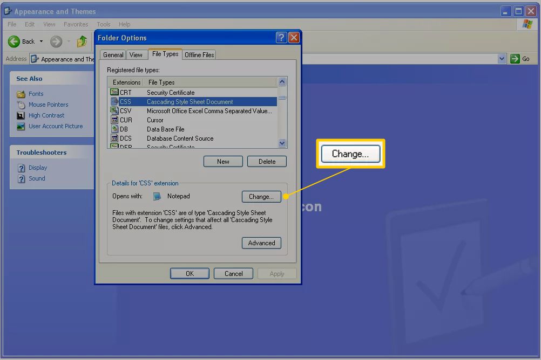Click the Cancel button
The height and width of the screenshot is (360, 541).
[x=234, y=274]
